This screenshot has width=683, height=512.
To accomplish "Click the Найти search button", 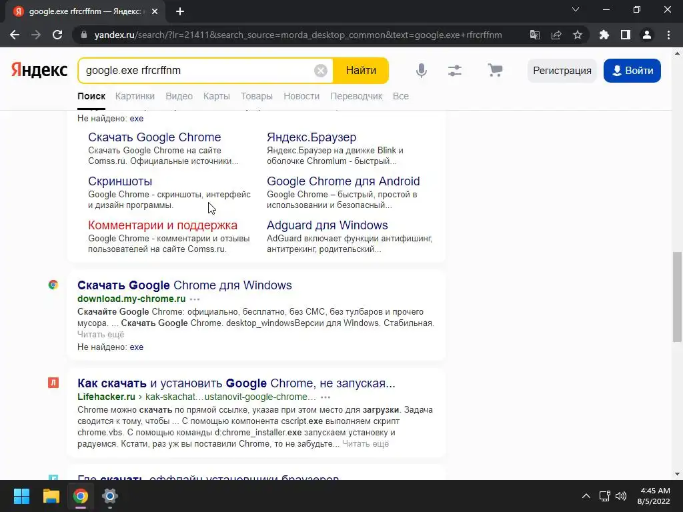I will [361, 71].
